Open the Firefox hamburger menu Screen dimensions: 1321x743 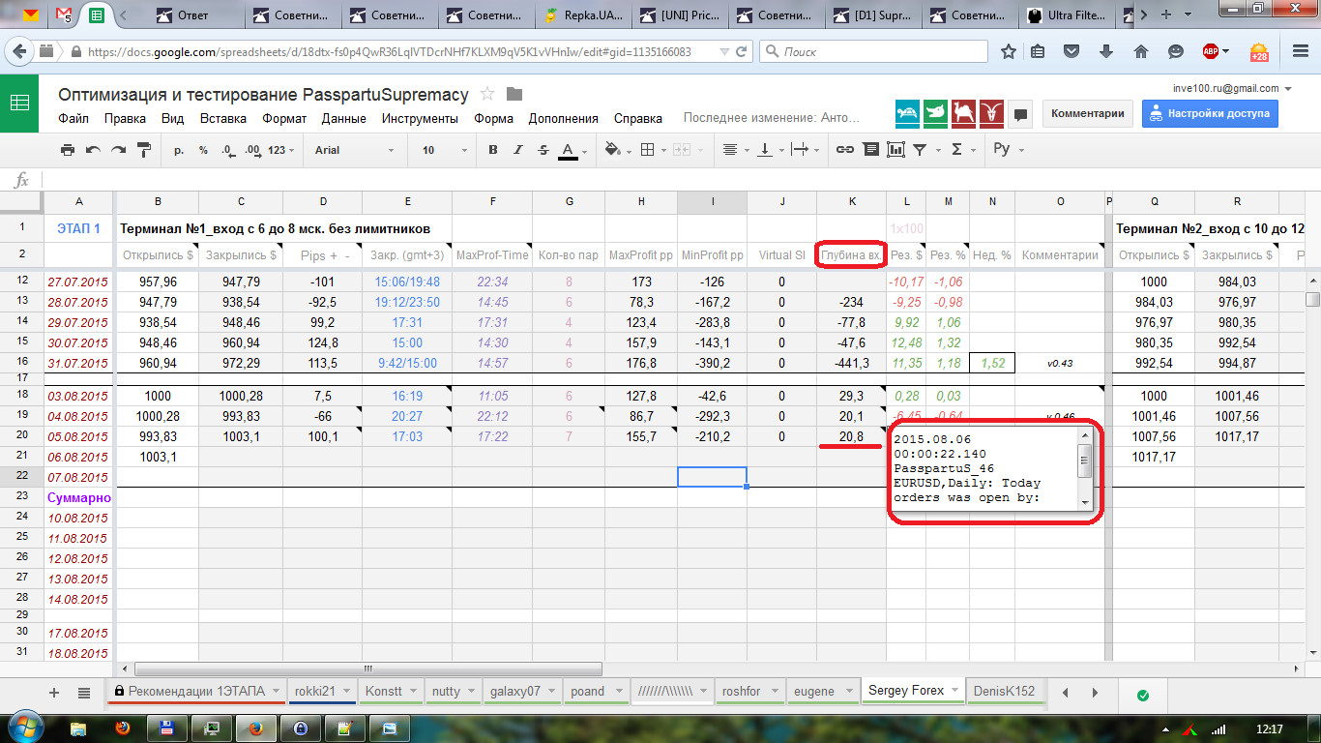pos(1302,51)
